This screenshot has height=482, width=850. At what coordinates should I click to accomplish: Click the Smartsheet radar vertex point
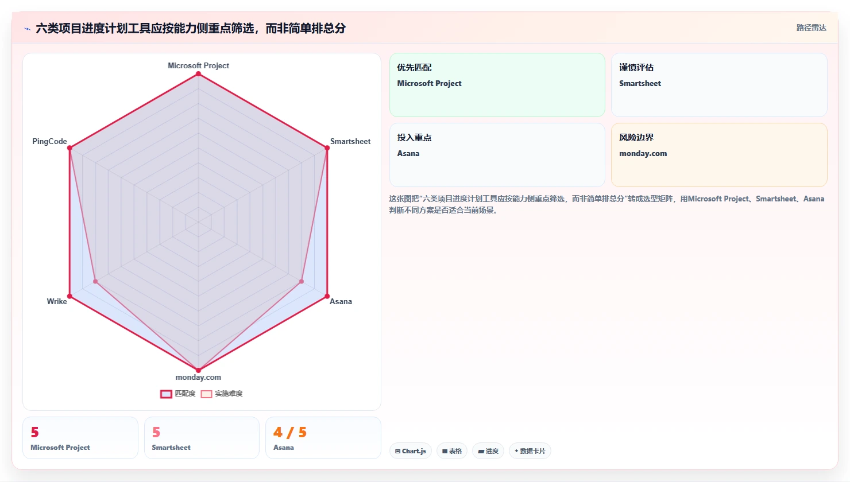(327, 148)
